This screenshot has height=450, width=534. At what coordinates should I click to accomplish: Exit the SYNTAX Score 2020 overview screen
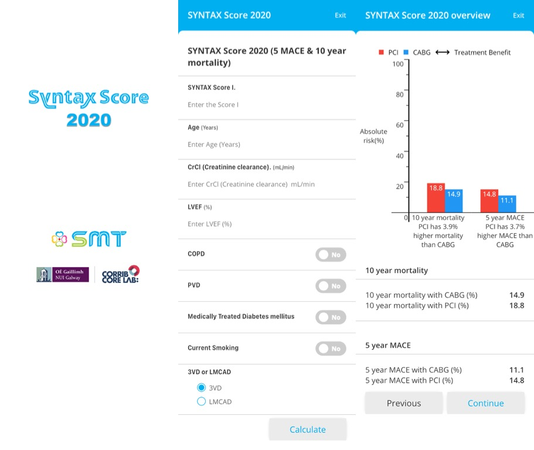coord(518,15)
